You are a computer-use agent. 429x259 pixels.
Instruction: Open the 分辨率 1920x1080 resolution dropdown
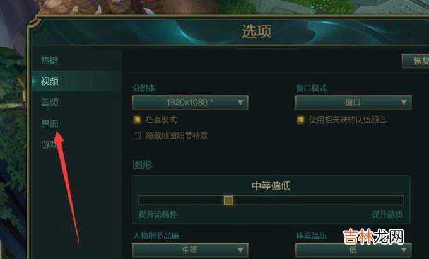[x=190, y=103]
